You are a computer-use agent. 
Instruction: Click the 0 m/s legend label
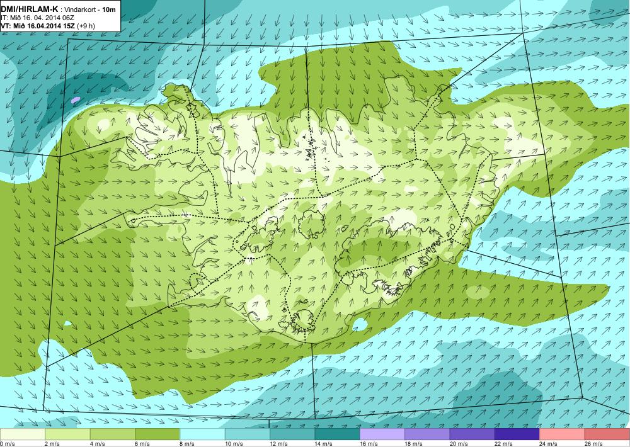pos(7,443)
